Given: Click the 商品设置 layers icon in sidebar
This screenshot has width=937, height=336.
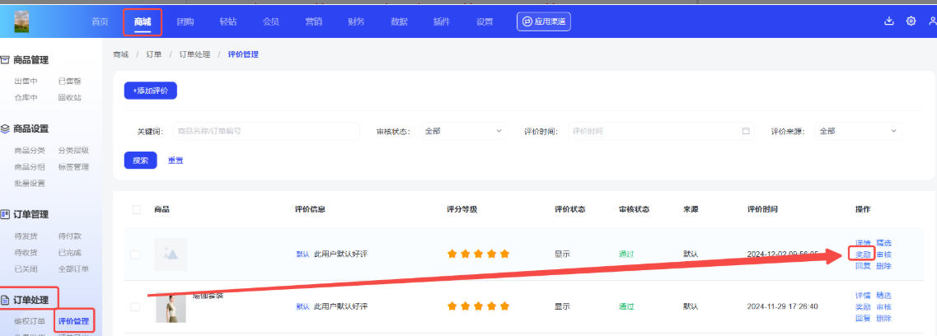Looking at the screenshot, I should [5, 128].
